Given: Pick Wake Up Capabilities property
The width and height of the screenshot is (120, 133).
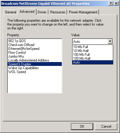Looking at the screenshot, I should 35,68.
